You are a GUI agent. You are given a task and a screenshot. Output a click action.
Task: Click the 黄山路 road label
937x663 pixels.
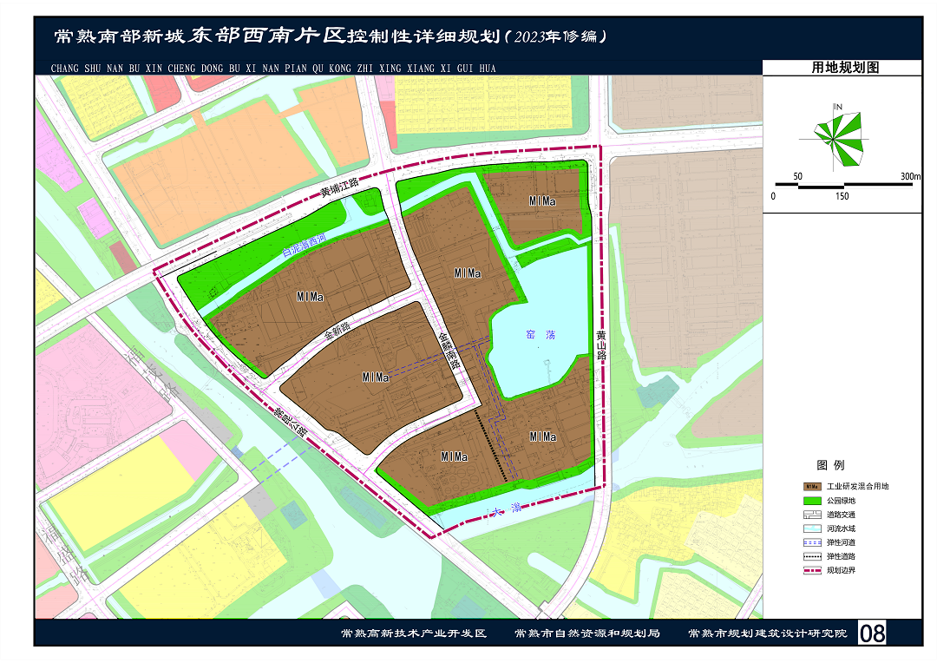tap(601, 345)
